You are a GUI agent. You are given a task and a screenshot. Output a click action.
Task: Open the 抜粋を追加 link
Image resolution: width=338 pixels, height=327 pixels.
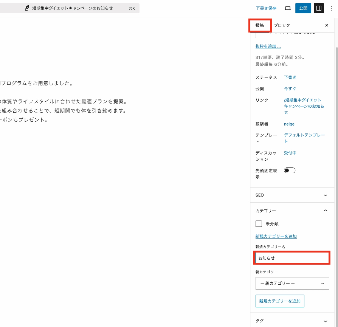[267, 46]
